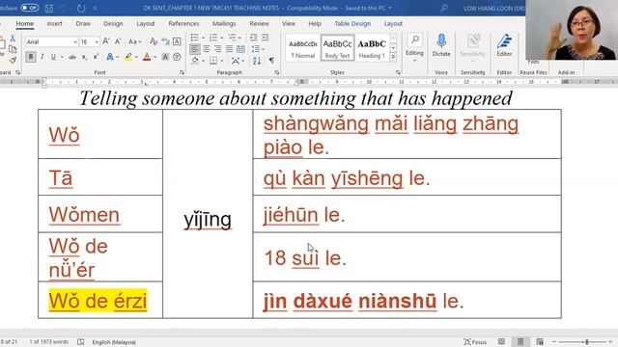Open the Table Design tab
The height and width of the screenshot is (347, 618).
(x=352, y=23)
